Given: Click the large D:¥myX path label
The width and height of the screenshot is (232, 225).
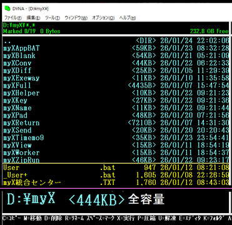Looking at the screenshot, I should 31,199.
